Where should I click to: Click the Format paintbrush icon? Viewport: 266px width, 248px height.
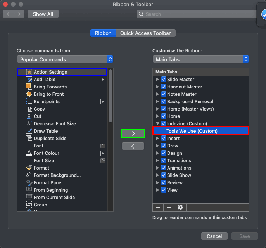pyautogui.click(x=29, y=168)
